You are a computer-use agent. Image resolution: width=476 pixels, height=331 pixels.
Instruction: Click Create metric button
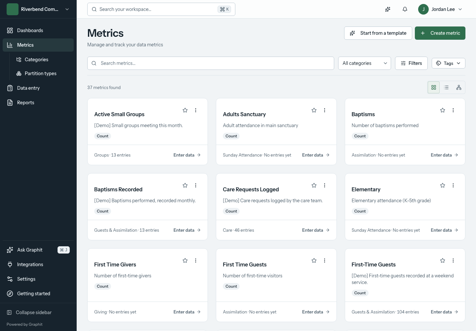tap(440, 33)
